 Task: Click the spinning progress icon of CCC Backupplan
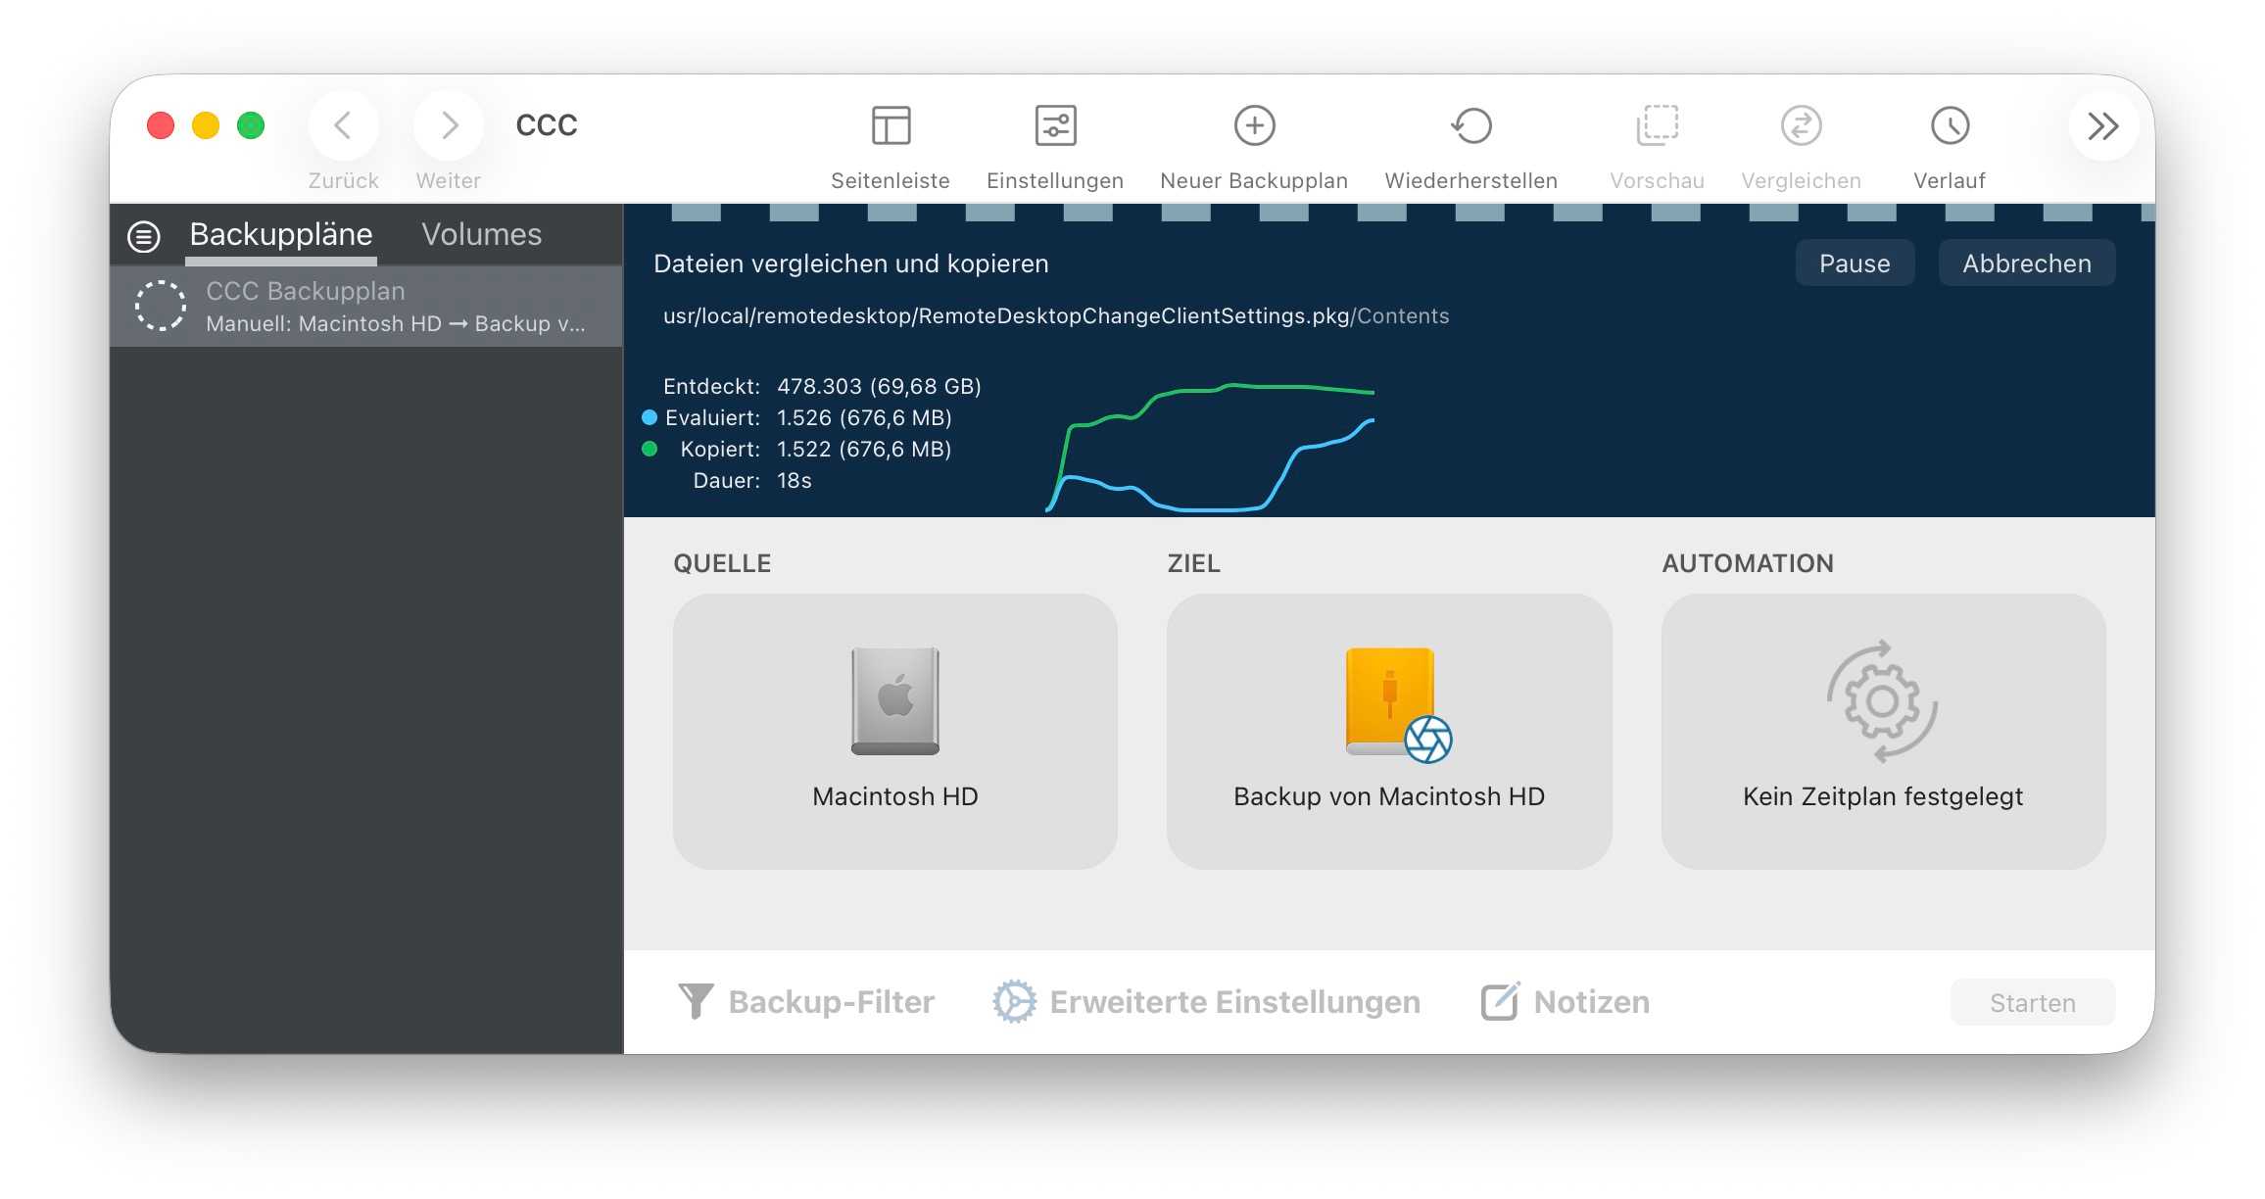[x=160, y=307]
